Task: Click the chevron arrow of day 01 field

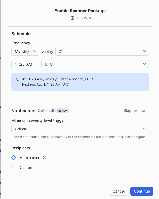Action: [144, 51]
